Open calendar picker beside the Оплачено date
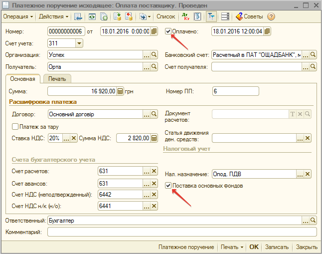 click(268, 31)
